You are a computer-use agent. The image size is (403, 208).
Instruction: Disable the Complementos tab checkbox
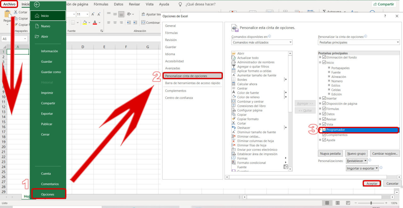[x=324, y=135]
